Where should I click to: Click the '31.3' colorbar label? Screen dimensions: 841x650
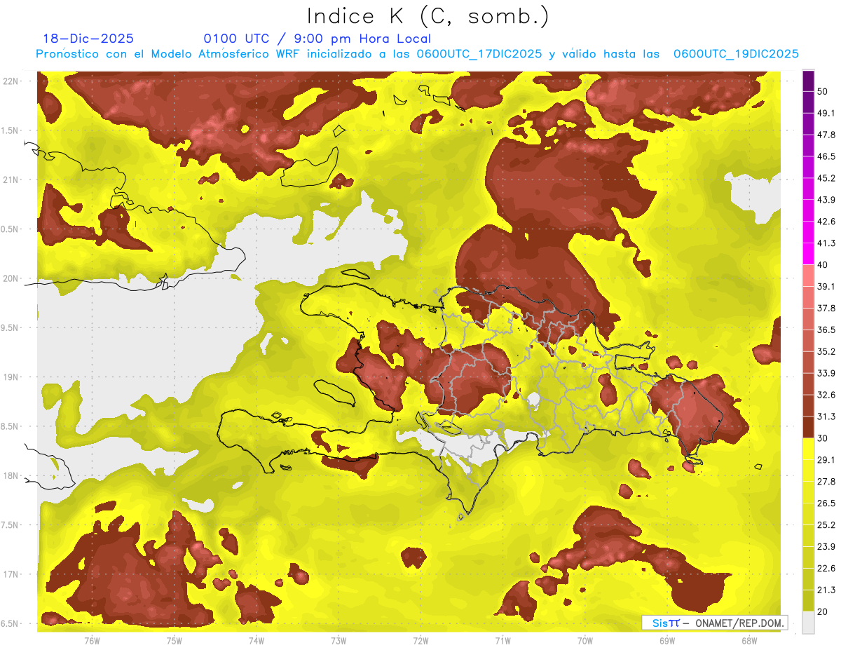[x=826, y=417]
